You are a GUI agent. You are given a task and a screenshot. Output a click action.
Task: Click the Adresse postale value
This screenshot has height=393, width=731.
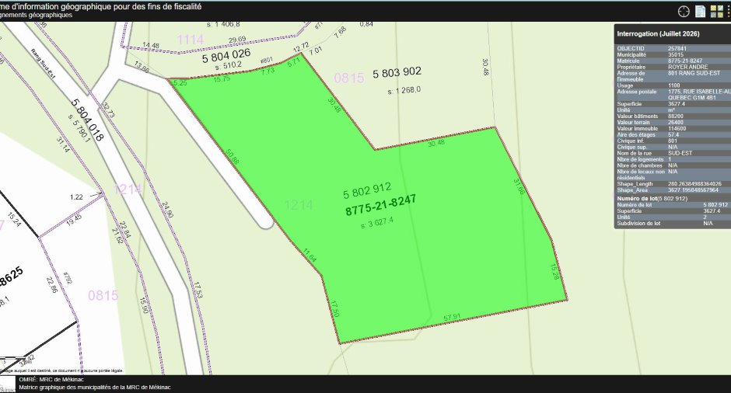(699, 95)
